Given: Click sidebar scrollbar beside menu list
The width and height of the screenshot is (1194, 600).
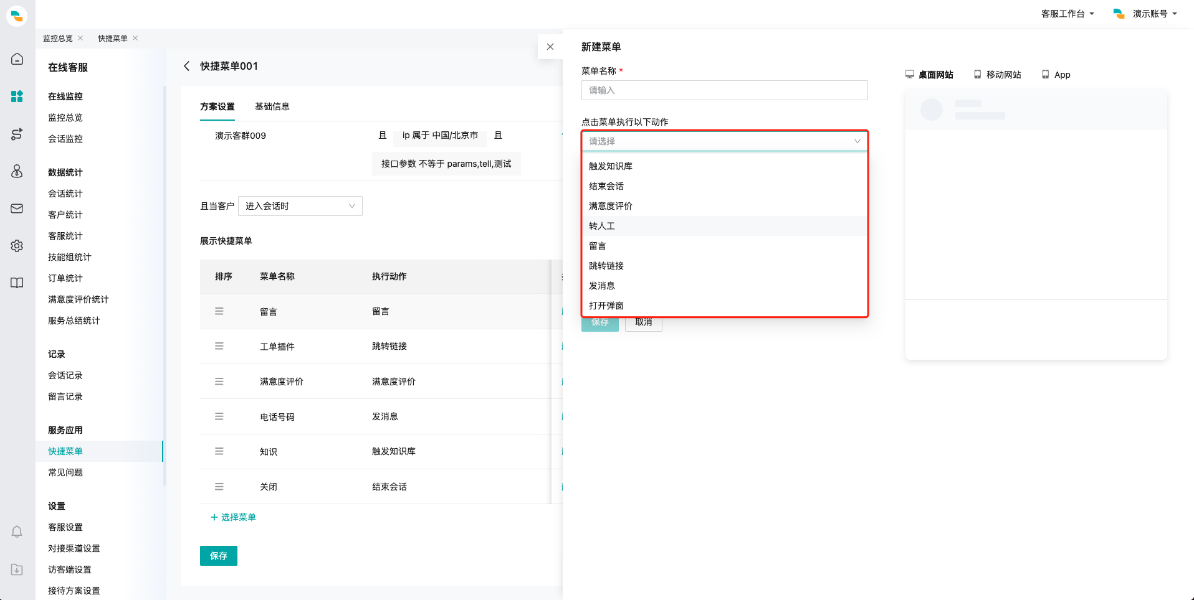Looking at the screenshot, I should 165,286.
